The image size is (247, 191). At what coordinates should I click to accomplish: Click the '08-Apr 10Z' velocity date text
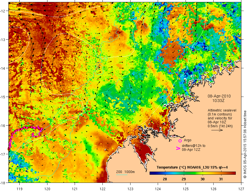(217, 122)
